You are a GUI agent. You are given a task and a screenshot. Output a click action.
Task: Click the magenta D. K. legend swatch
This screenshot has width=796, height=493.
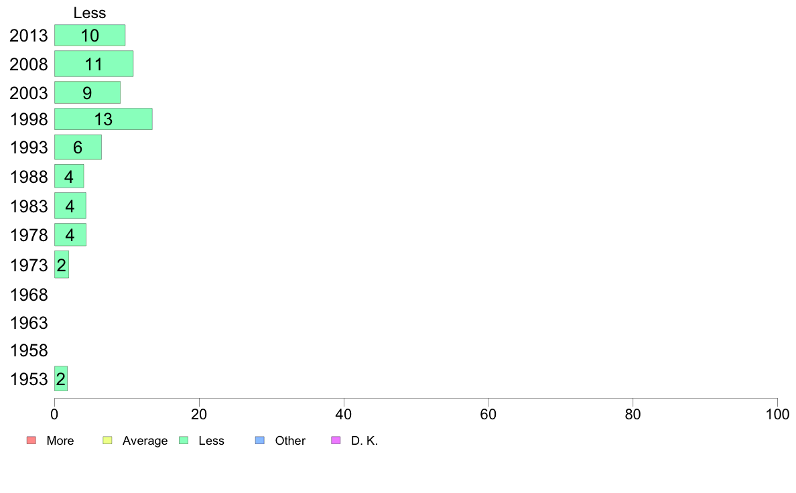point(336,440)
